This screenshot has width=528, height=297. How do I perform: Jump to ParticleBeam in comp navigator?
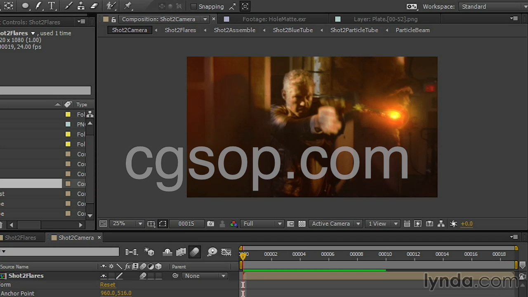tap(412, 30)
